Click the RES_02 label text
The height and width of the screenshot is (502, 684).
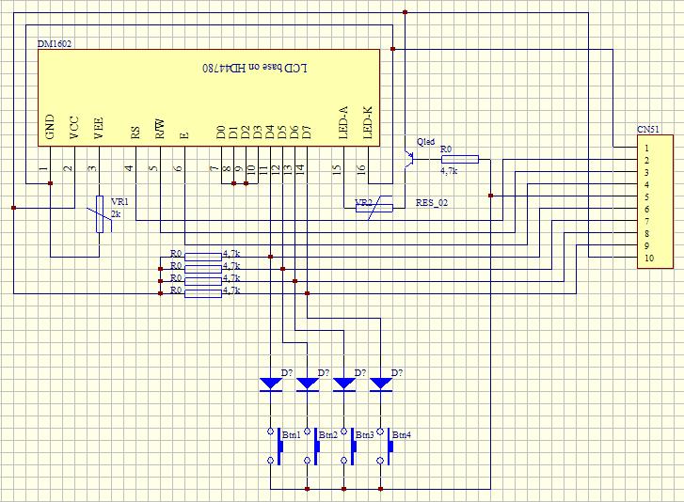432,203
